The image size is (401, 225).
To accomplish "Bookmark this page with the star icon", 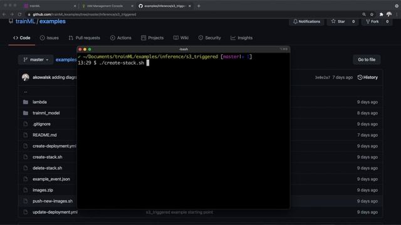I will [372, 14].
